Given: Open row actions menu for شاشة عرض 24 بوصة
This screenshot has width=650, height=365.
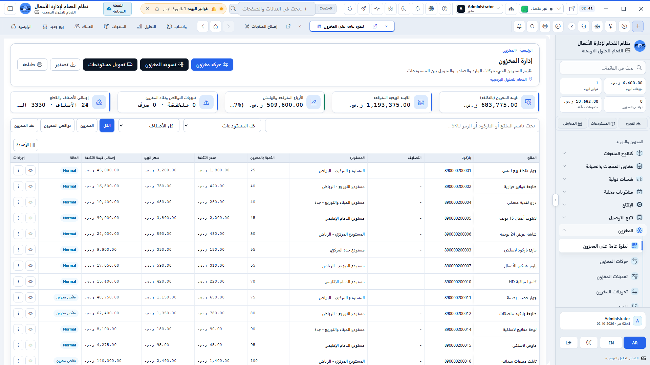Looking at the screenshot, I should pos(18,234).
